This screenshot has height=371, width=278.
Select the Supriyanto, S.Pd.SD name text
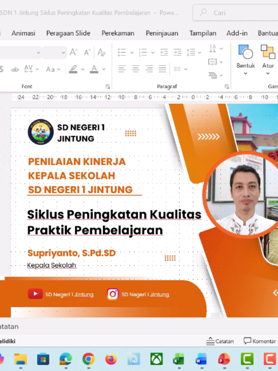click(72, 253)
